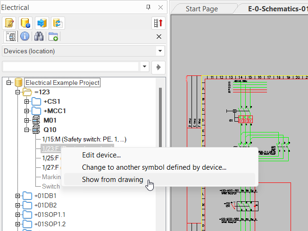Choose 'Show from drawing' in context menu
Viewport: 308px width, 231px height.
pyautogui.click(x=112, y=180)
